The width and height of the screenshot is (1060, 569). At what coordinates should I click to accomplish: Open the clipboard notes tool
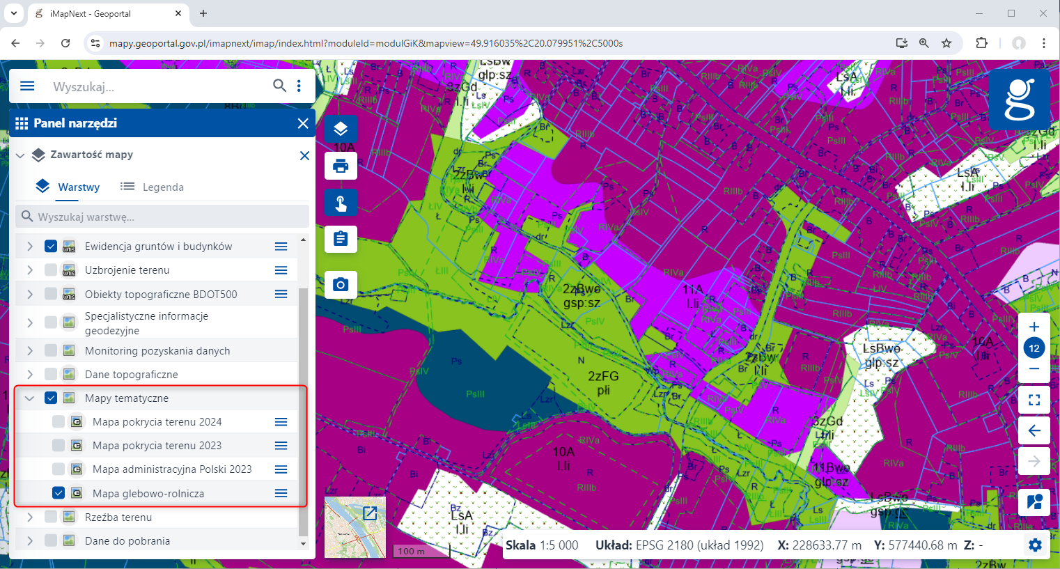(341, 240)
